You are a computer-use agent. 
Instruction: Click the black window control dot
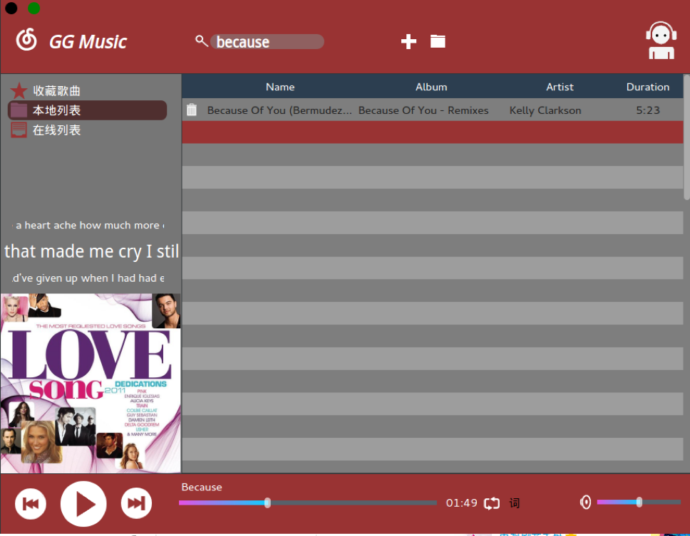click(x=11, y=8)
